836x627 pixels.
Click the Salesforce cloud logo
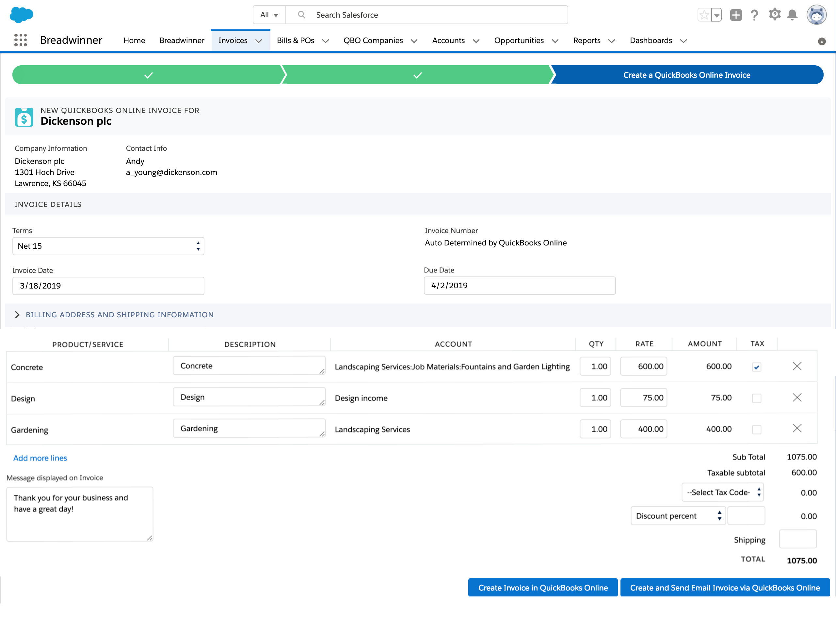[x=21, y=15]
